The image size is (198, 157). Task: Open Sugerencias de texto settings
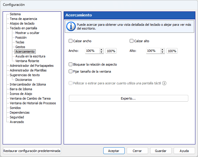tap(25, 75)
